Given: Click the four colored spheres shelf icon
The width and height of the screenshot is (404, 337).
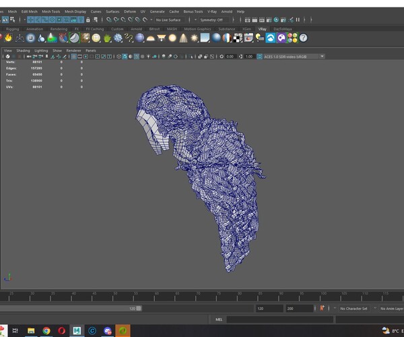Looking at the screenshot, I should point(292,38).
